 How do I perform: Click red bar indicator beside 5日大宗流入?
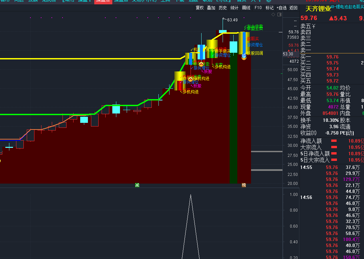point(334,160)
